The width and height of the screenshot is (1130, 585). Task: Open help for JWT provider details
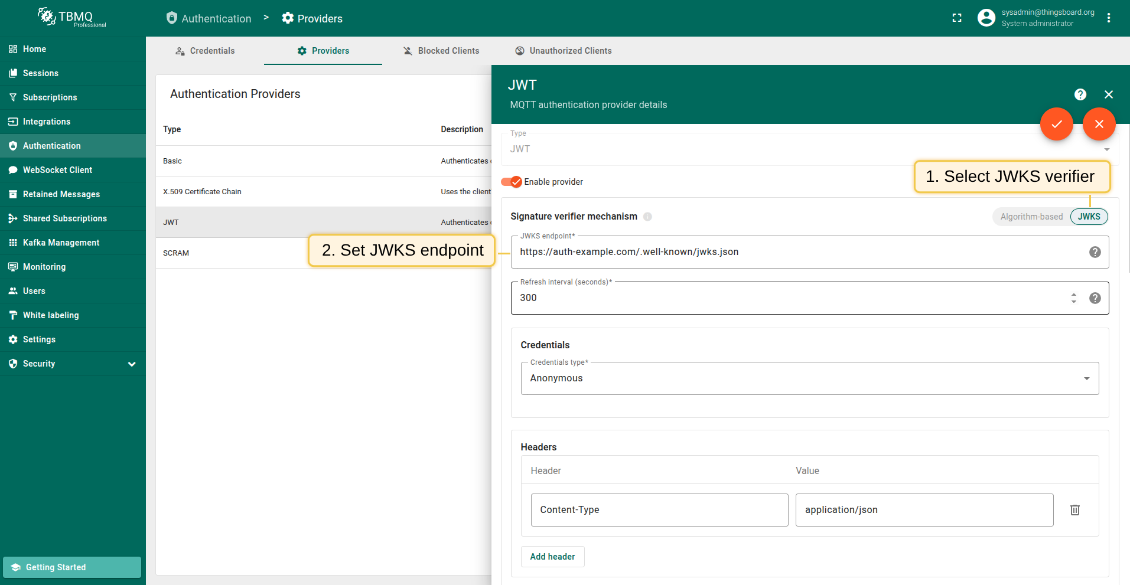[1080, 94]
